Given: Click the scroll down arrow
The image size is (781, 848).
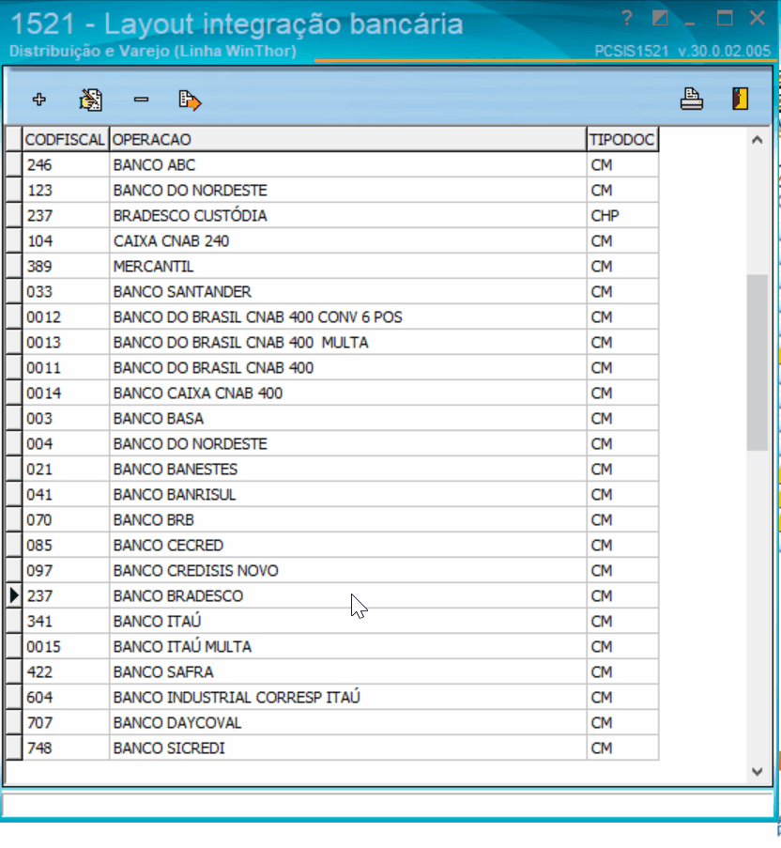Looking at the screenshot, I should pos(758,772).
